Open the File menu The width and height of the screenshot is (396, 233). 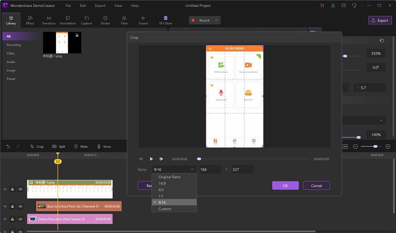click(x=68, y=5)
